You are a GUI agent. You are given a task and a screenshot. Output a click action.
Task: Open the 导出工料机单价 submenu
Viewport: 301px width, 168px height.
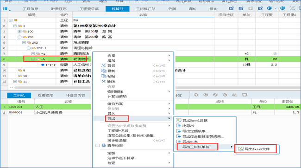point(205,147)
